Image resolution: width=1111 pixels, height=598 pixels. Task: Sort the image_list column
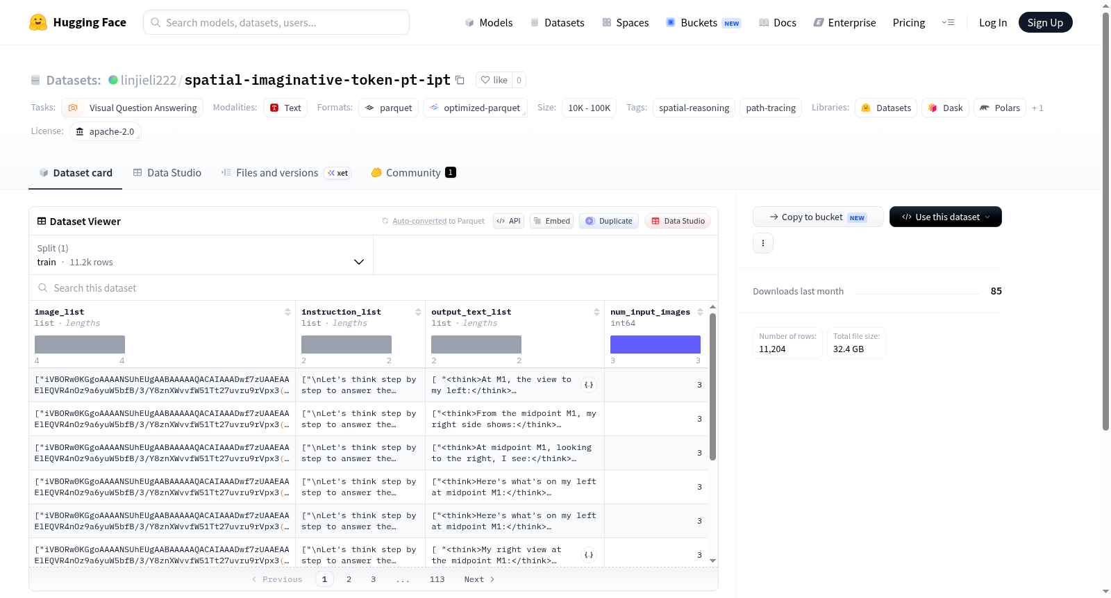(x=287, y=313)
